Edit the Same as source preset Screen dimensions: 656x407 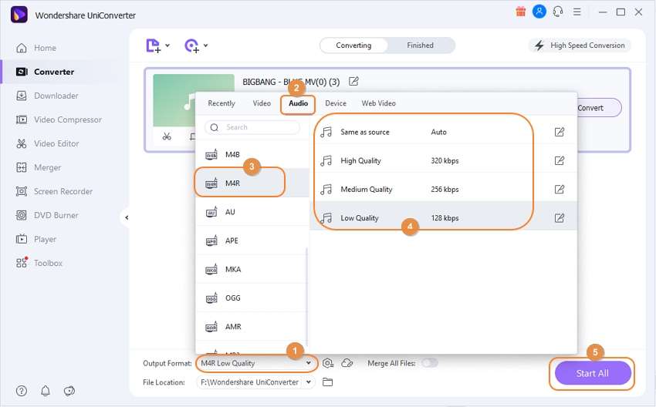560,132
